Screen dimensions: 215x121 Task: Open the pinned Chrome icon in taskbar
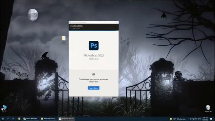click(x=19, y=119)
